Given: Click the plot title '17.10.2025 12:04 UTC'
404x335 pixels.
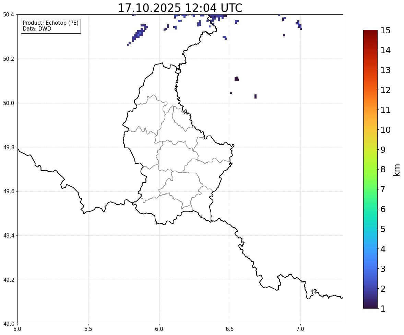Looking at the screenshot, I should [180, 8].
